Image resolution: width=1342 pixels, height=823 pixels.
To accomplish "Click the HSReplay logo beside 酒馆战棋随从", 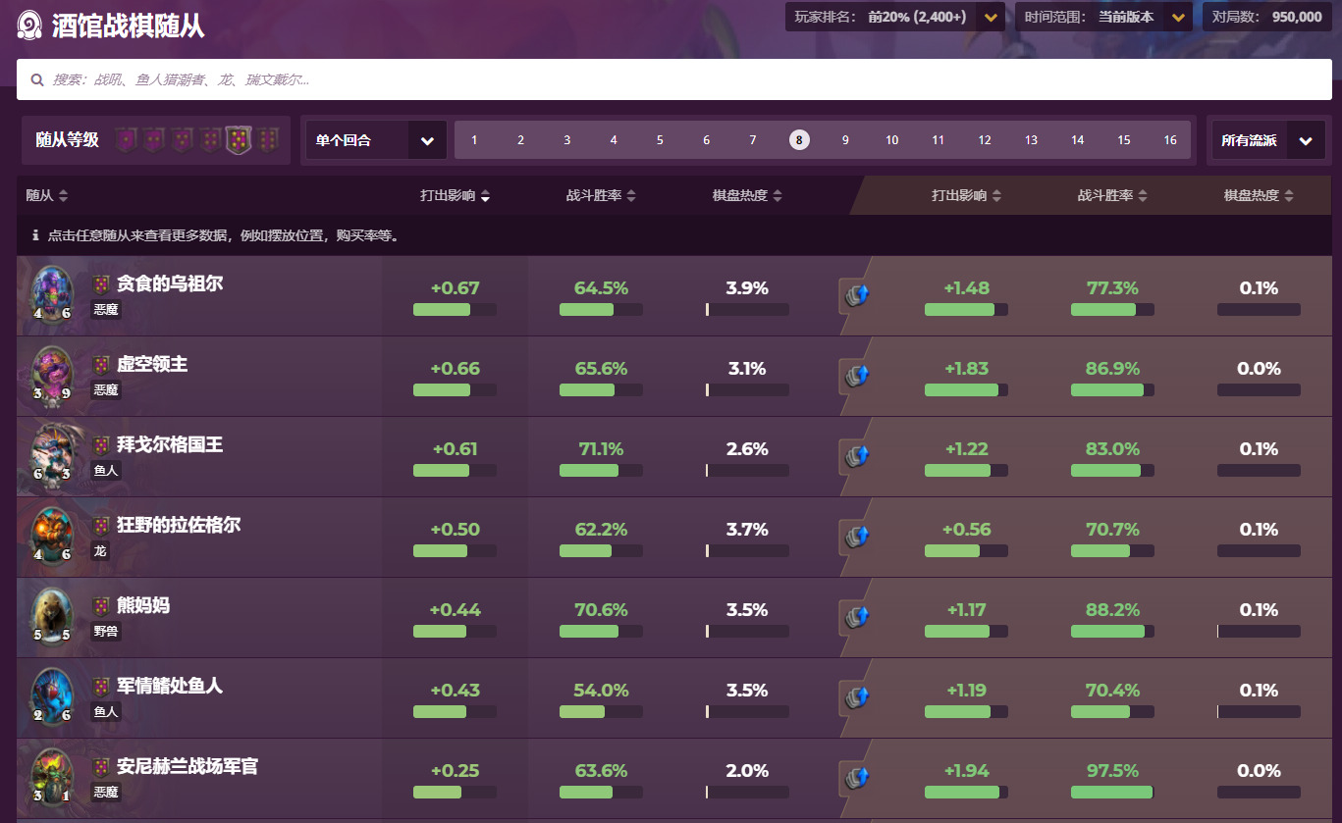I will point(29,26).
